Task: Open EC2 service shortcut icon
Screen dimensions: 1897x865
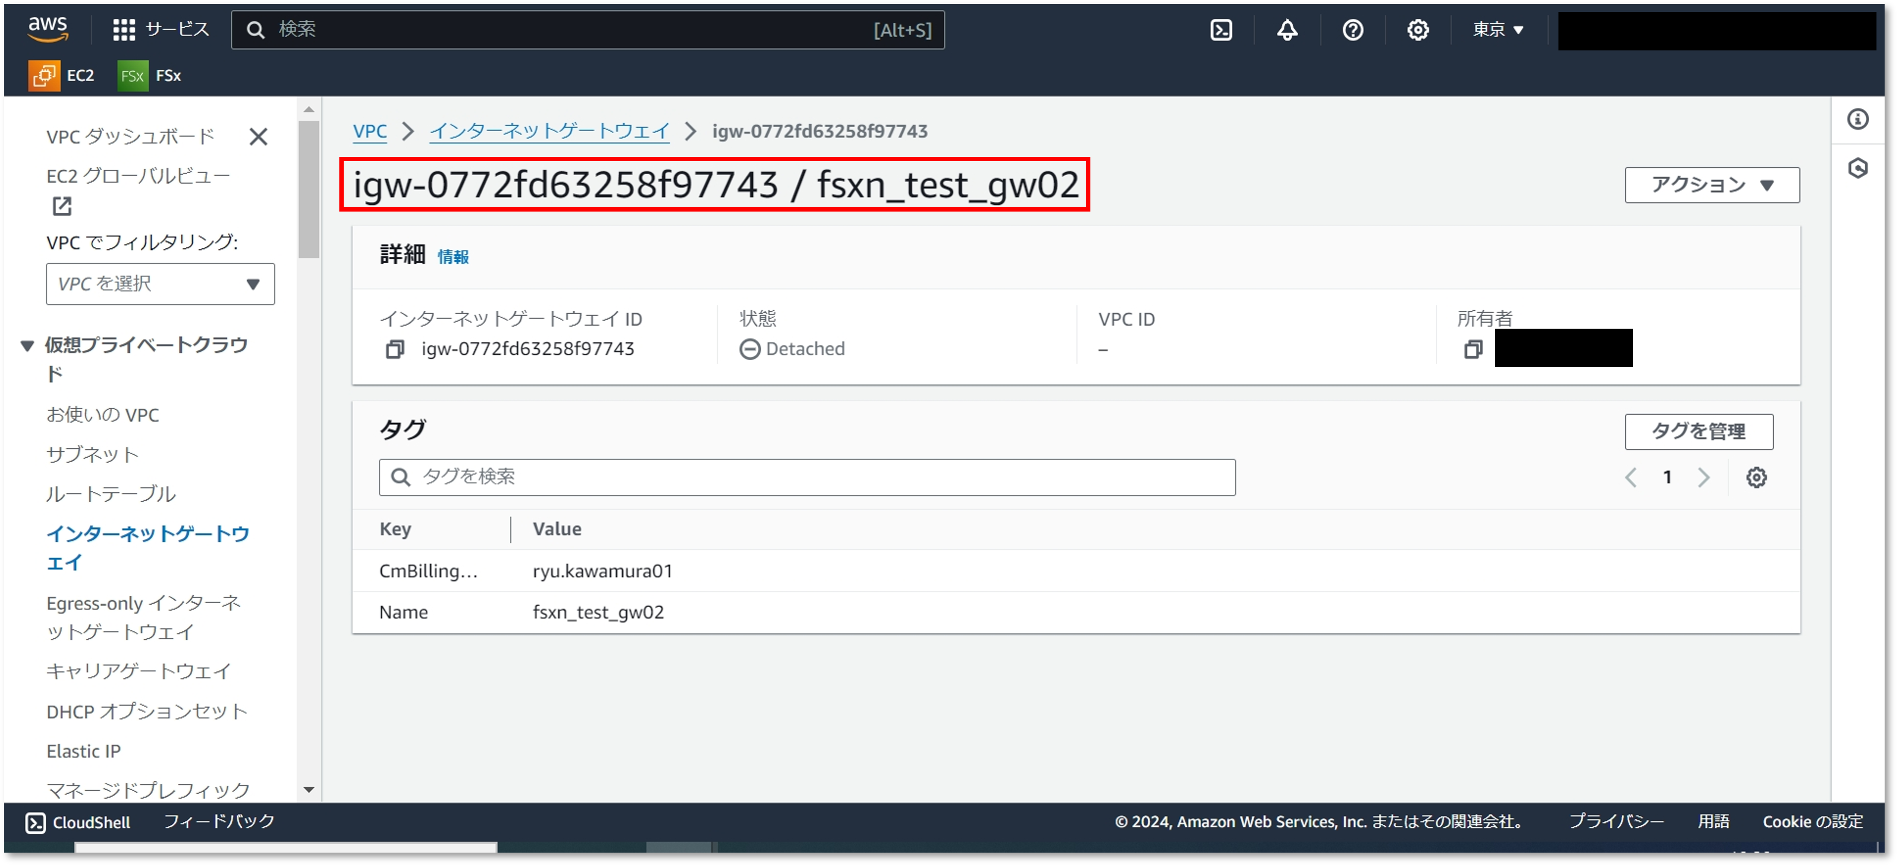Action: (44, 75)
